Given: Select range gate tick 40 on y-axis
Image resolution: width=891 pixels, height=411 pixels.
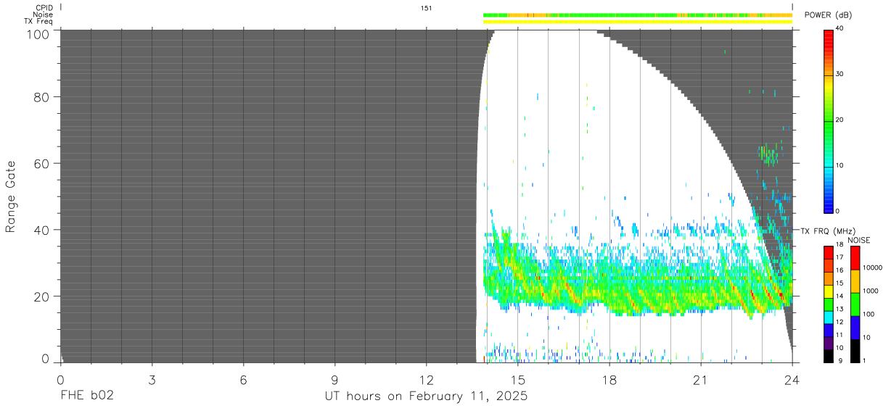Looking at the screenshot, I should pyautogui.click(x=41, y=230).
